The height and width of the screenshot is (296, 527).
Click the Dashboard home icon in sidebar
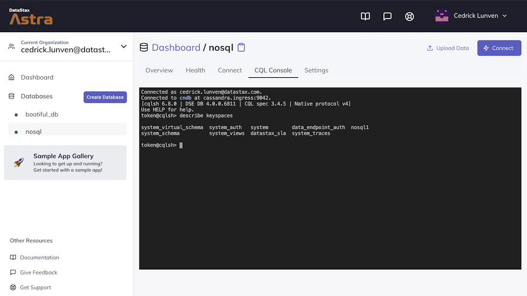pyautogui.click(x=12, y=77)
